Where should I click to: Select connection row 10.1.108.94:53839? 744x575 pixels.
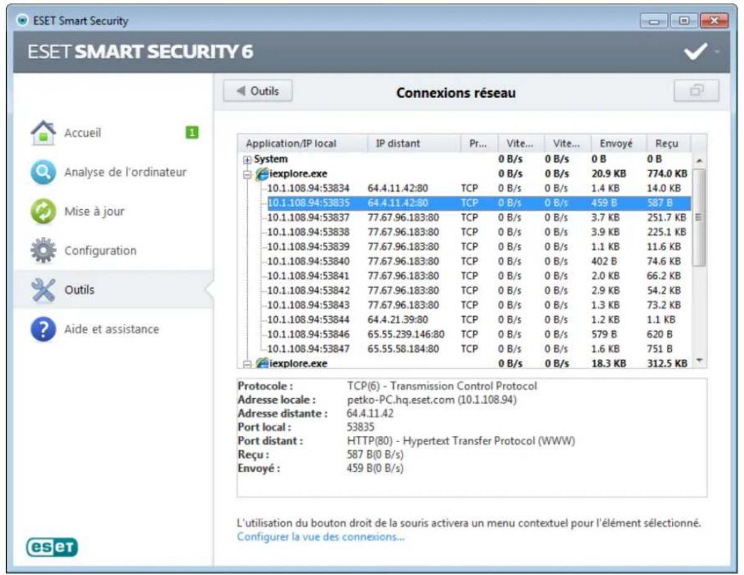478,247
